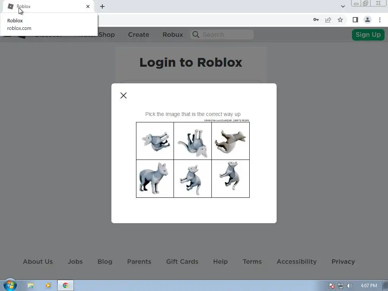Open the tab search chevron
Image resolution: width=388 pixels, height=291 pixels.
(x=343, y=6)
